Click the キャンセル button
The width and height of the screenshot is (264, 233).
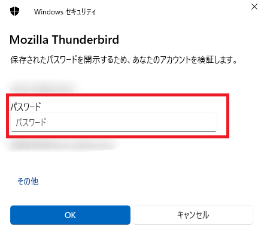(x=193, y=215)
